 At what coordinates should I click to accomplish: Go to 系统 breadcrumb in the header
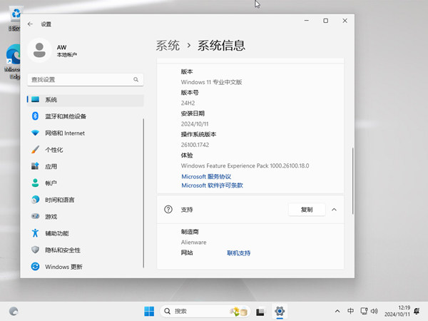(x=168, y=46)
